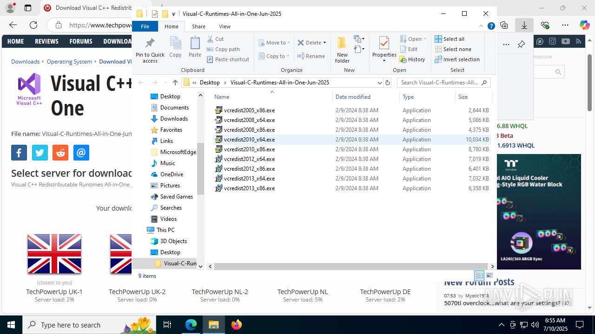Click Pin to Quick access icon
Viewport: 595px width, 334px height.
(150, 50)
